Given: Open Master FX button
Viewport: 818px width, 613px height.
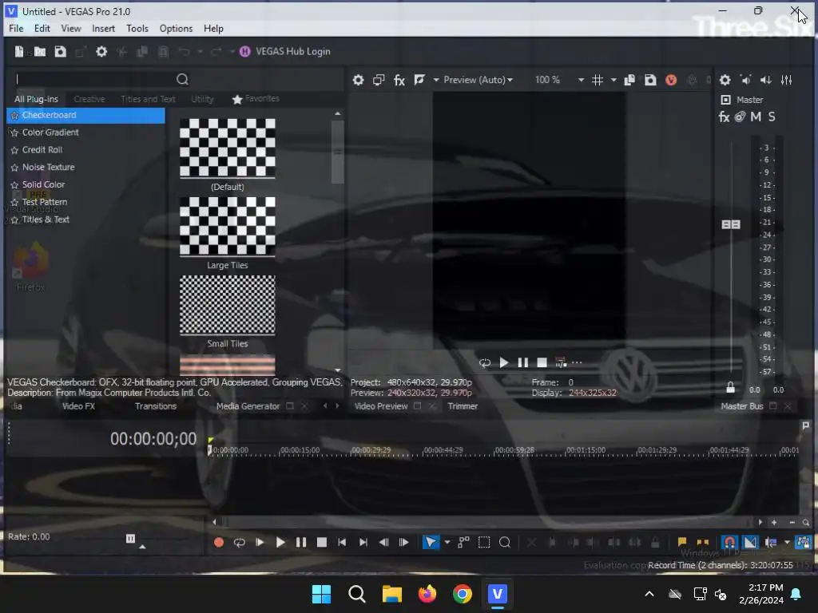Looking at the screenshot, I should [724, 117].
